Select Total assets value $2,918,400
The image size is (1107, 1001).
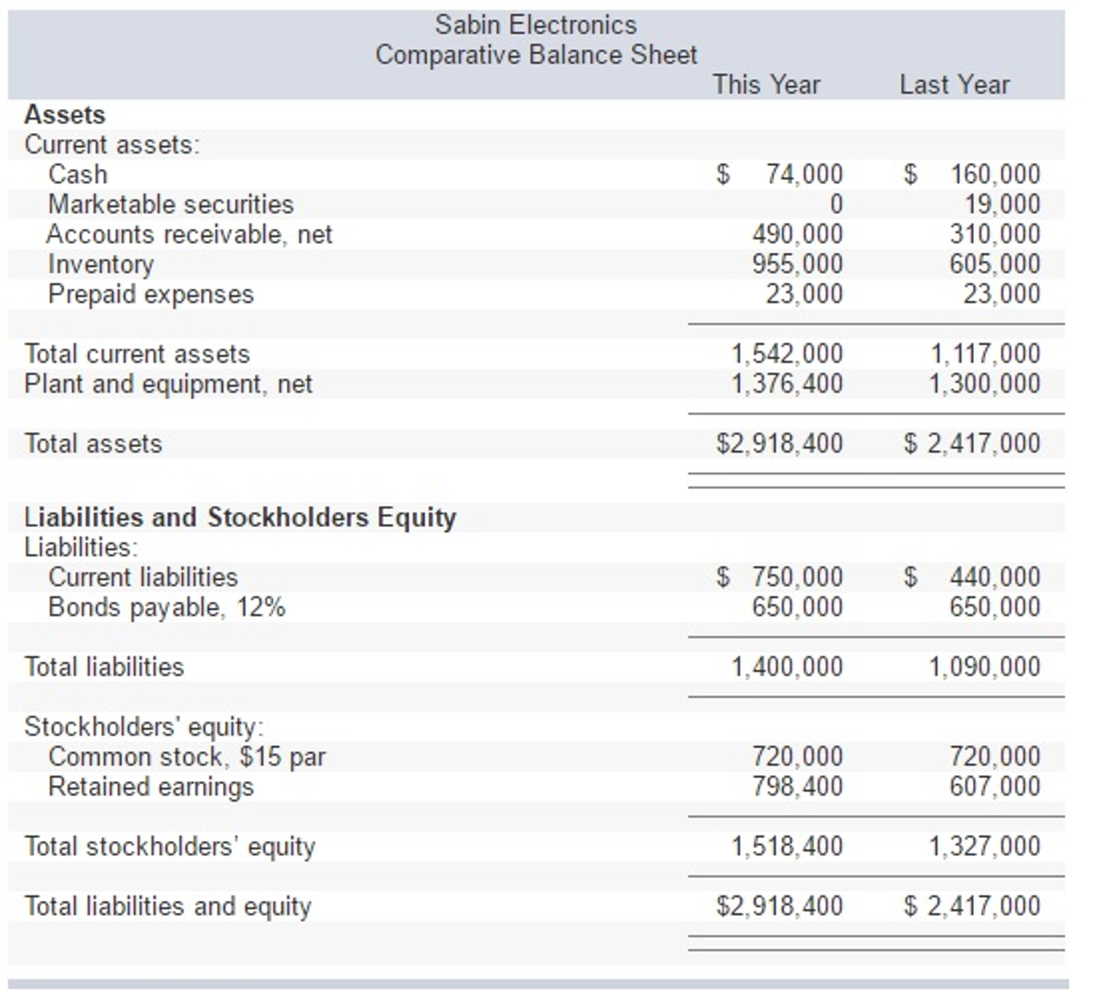(x=780, y=444)
